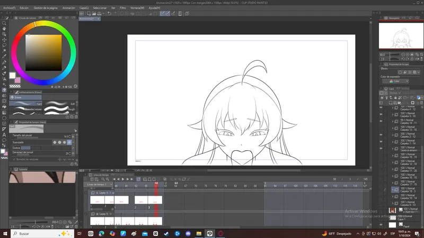
Task: Select the Hard eraser sub tool
Action: (x=25, y=103)
